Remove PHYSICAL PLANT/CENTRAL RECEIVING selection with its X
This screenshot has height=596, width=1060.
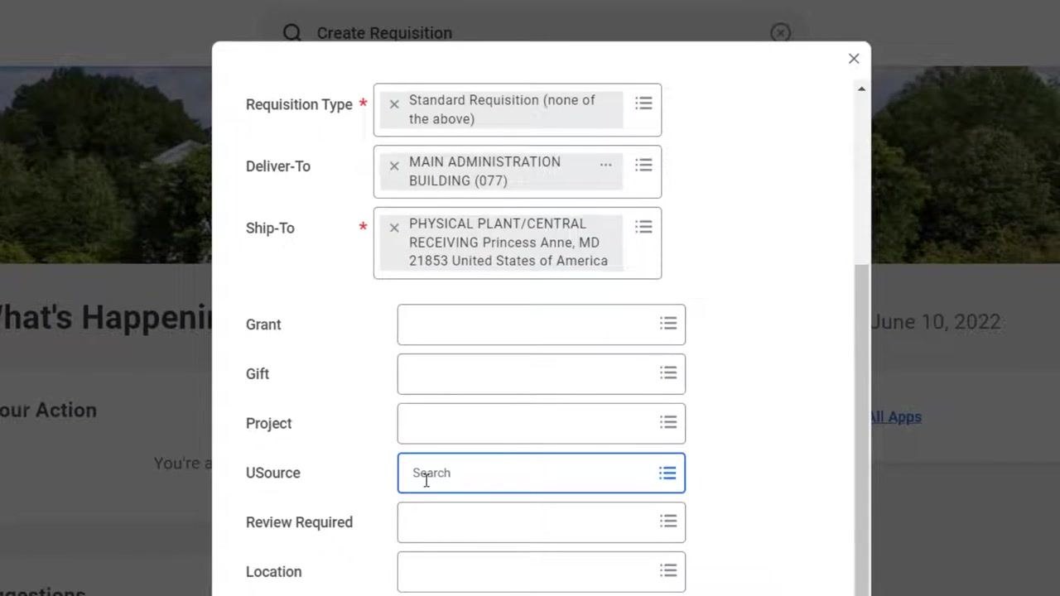tap(394, 228)
